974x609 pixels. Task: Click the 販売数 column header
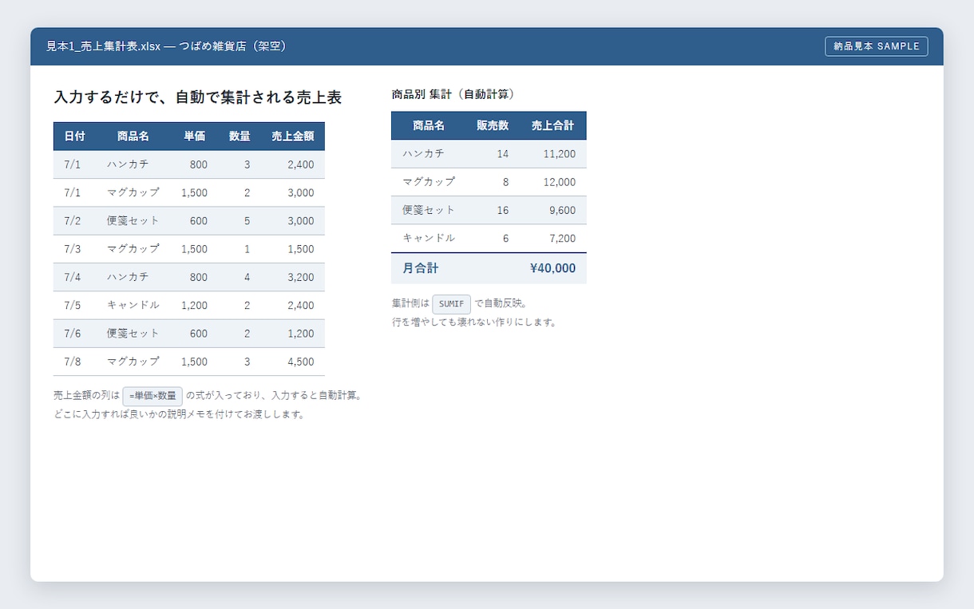493,125
